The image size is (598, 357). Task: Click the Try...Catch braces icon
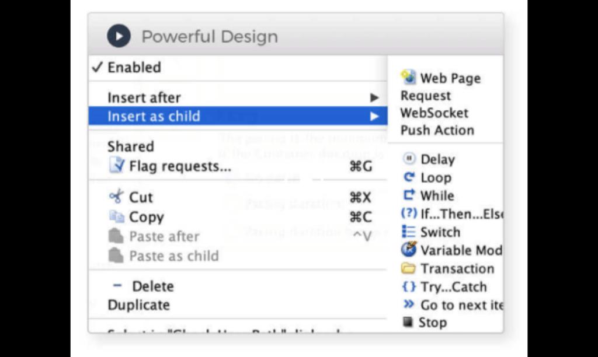(x=409, y=287)
